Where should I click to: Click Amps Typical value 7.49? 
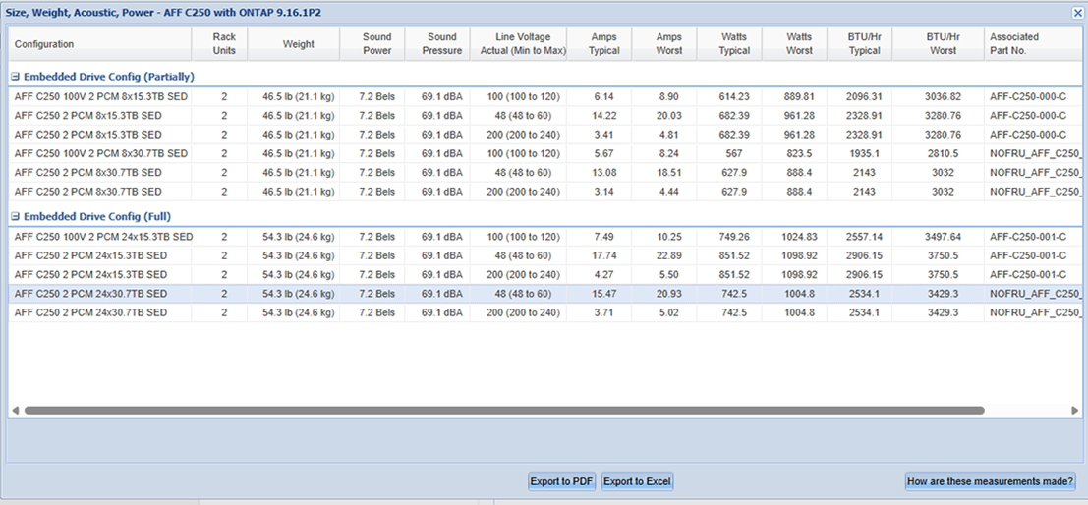tap(604, 237)
